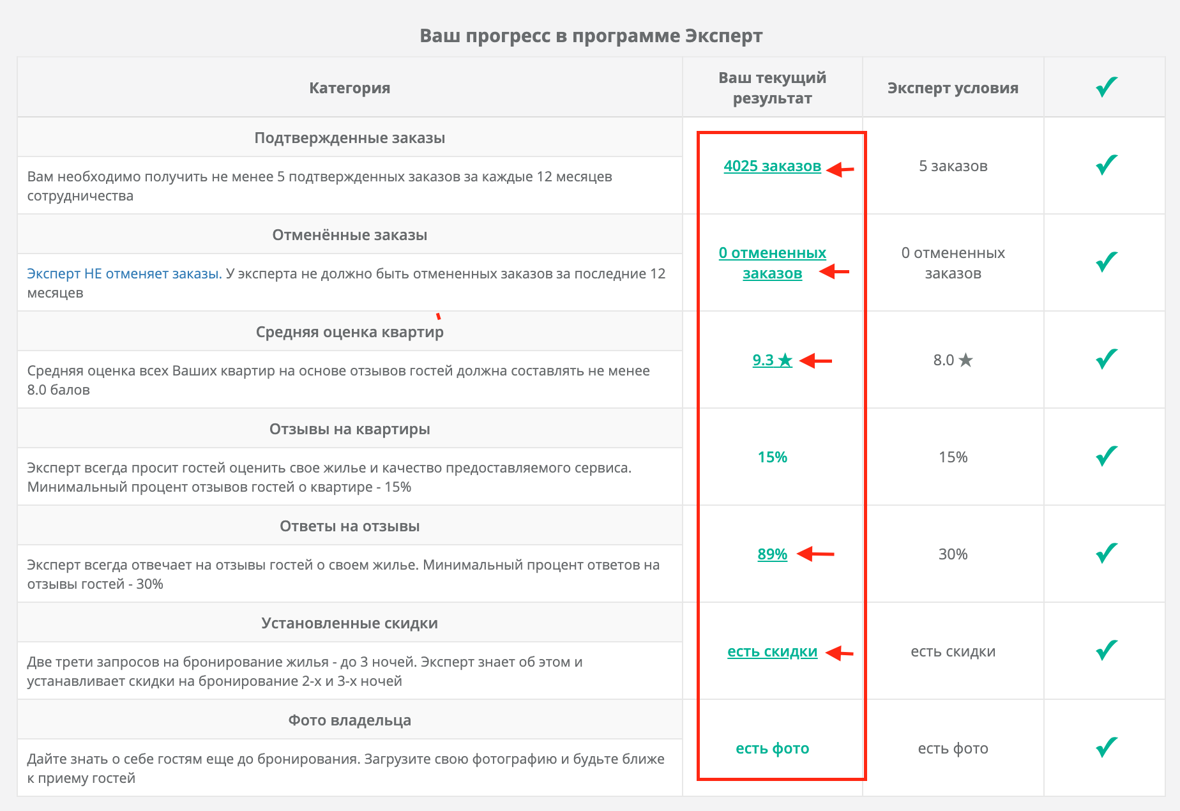
Task: Open the 0 отмененных заказов link
Action: pos(772,263)
